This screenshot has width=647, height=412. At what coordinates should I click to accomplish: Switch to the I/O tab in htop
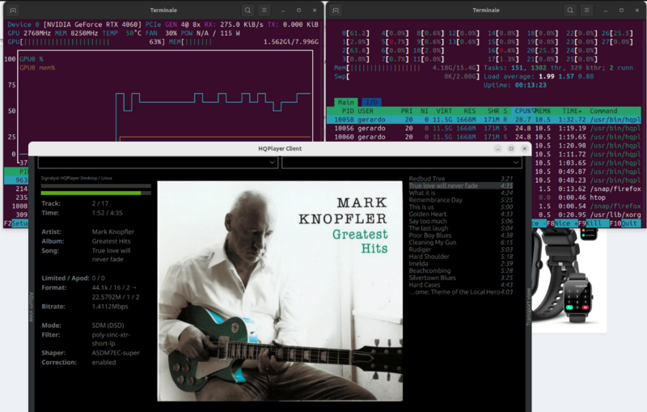(372, 102)
